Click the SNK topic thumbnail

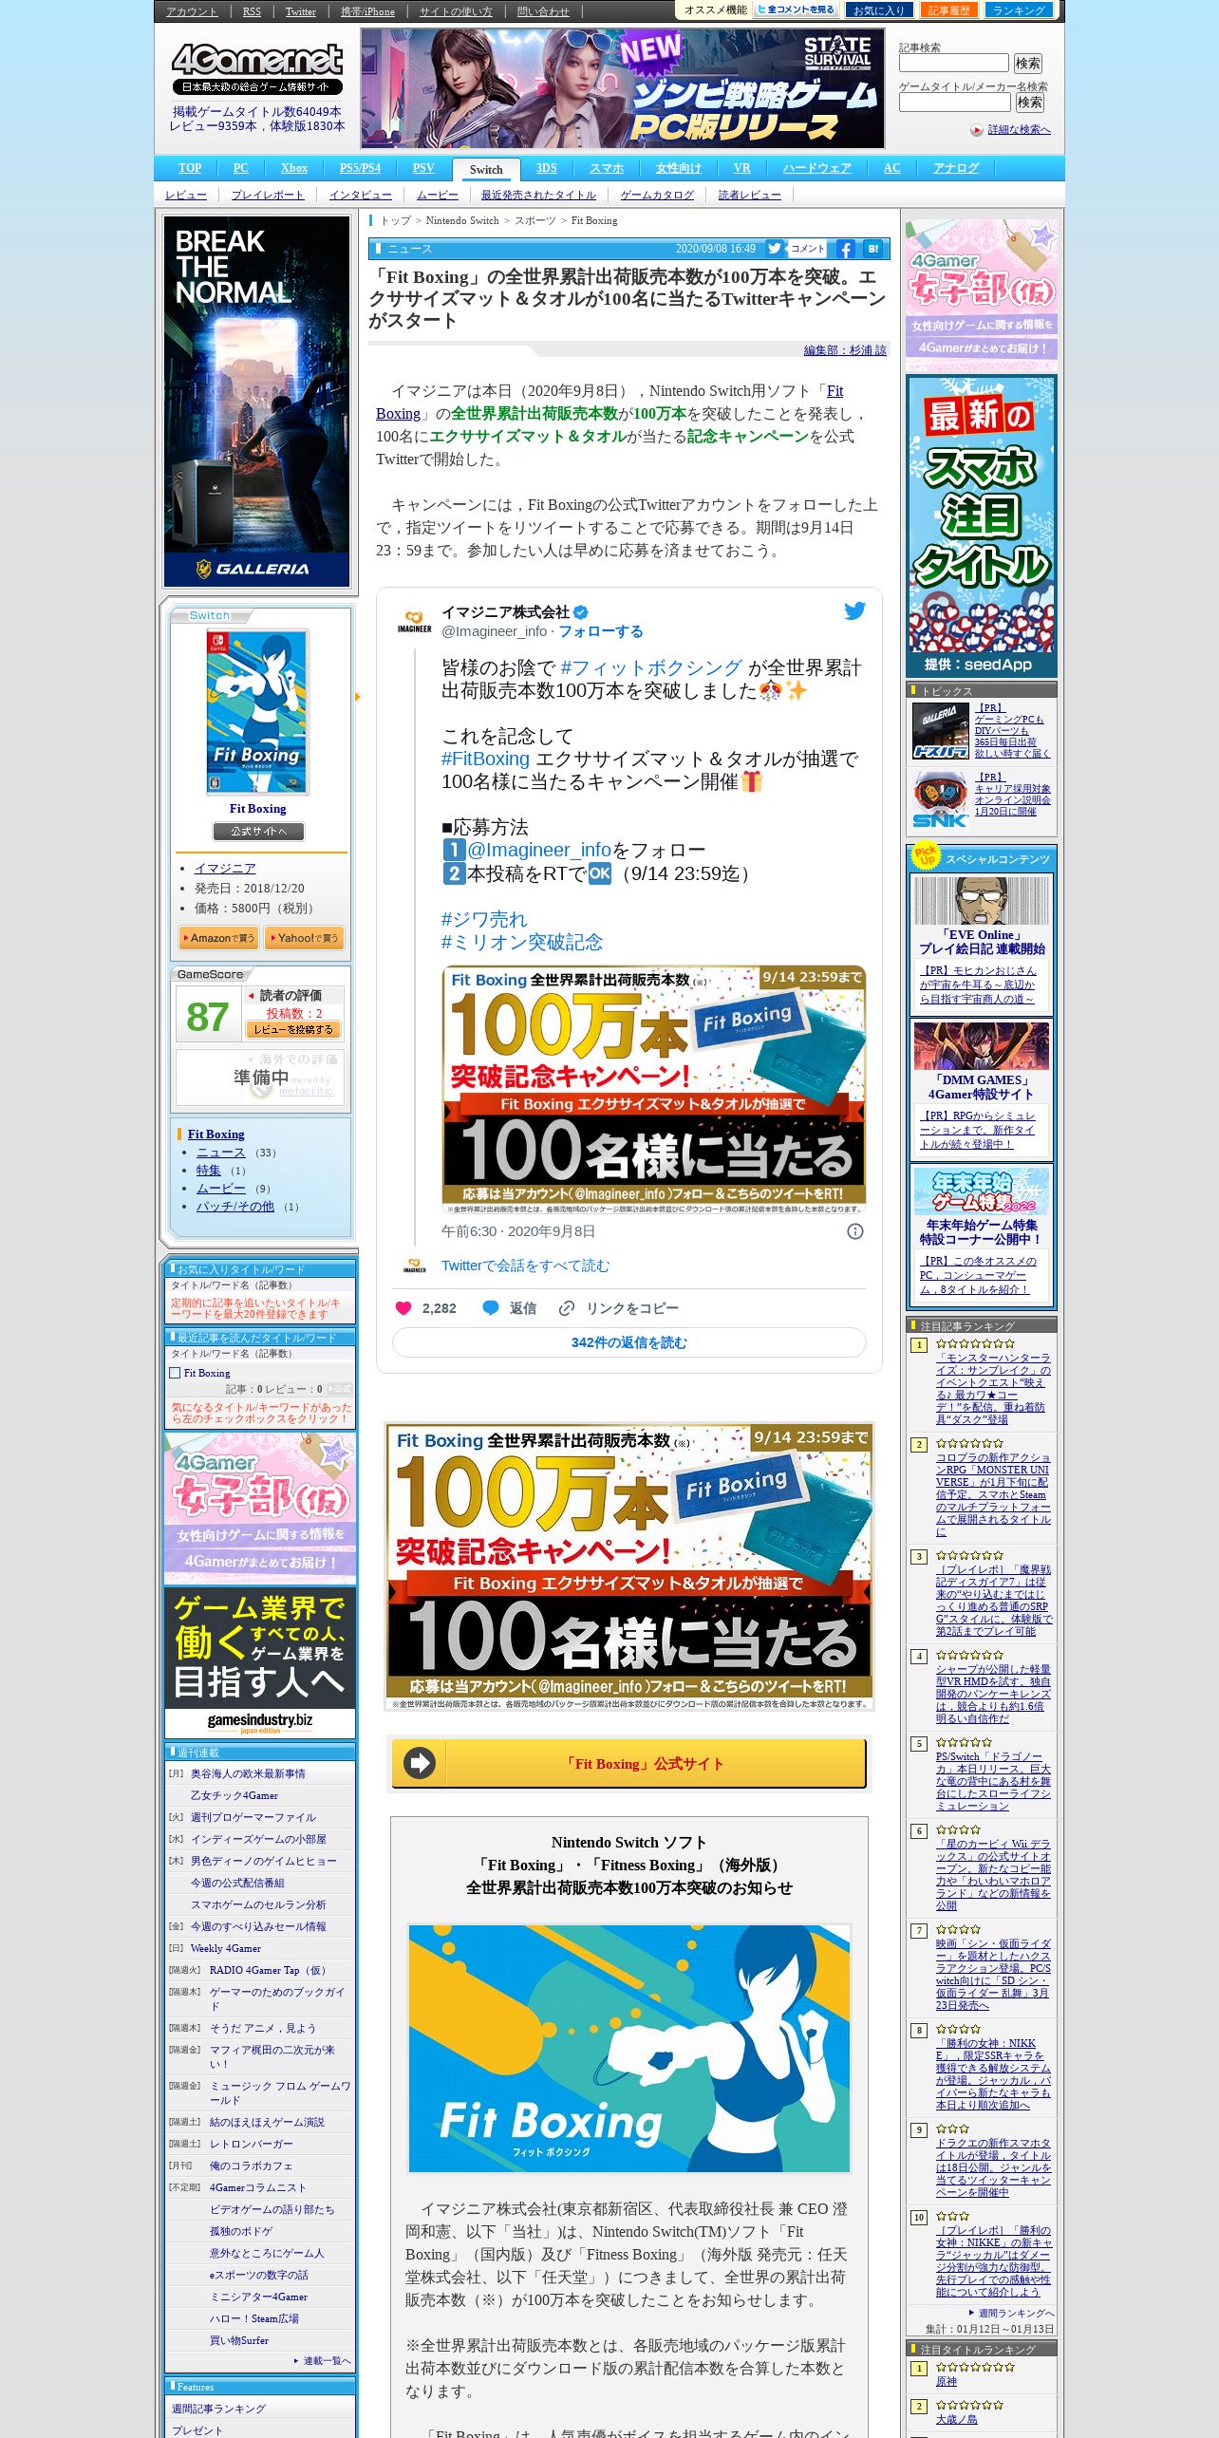click(x=940, y=799)
